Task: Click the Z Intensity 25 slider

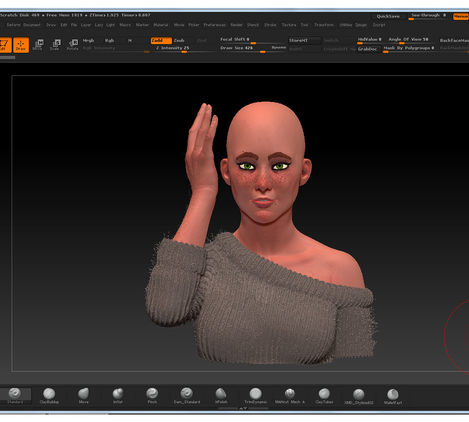Action: [x=184, y=48]
